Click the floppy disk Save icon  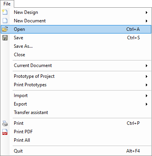click(x=5, y=38)
